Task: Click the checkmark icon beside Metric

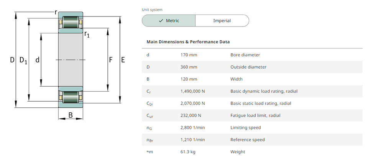Action: click(x=161, y=21)
